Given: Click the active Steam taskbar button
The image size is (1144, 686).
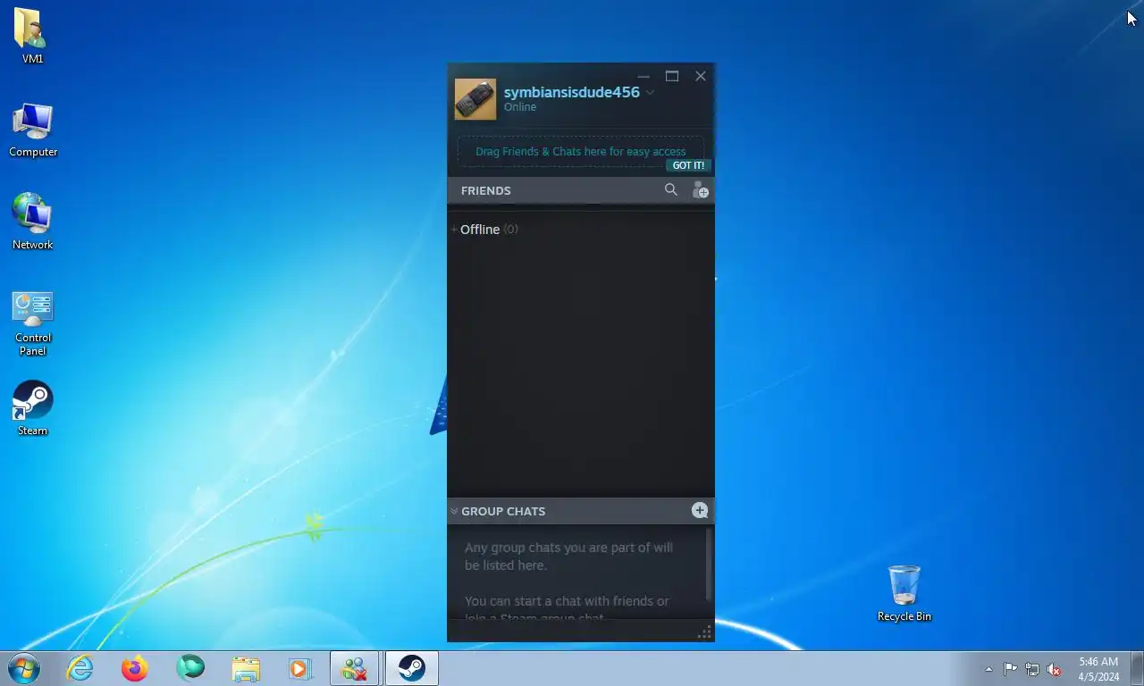Looking at the screenshot, I should pos(411,668).
